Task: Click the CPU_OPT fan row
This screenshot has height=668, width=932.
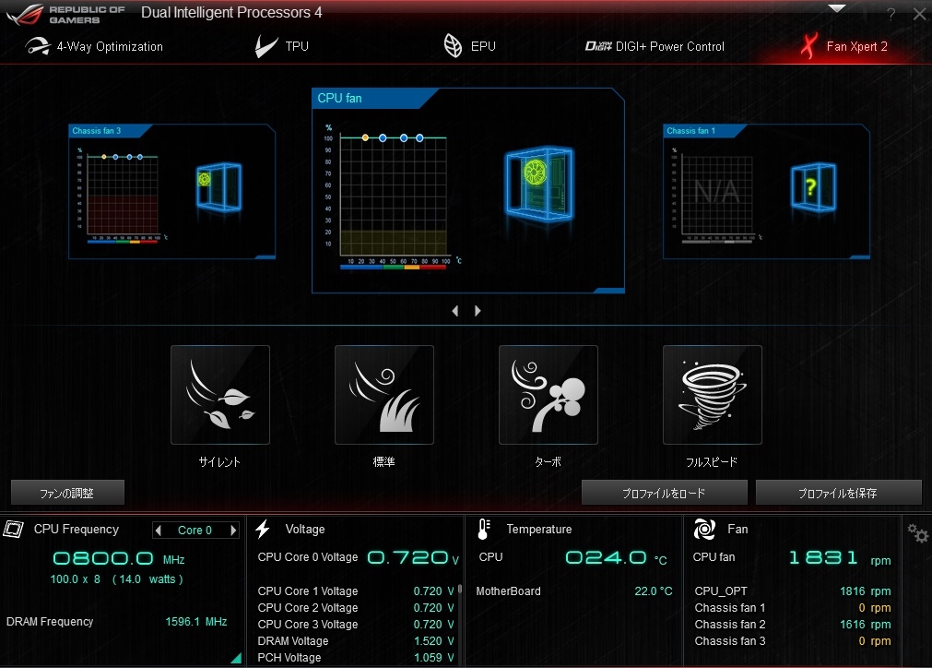Action: (x=792, y=591)
